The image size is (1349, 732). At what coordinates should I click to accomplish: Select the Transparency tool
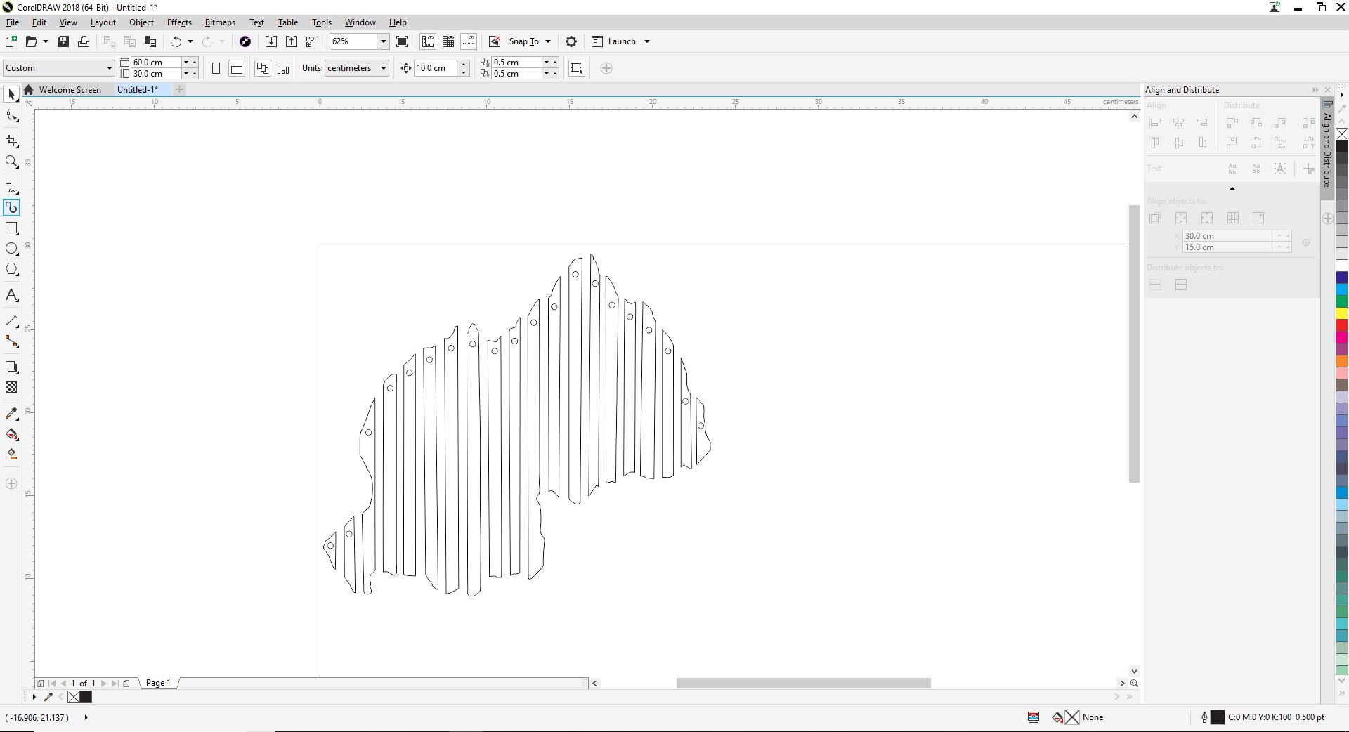pyautogui.click(x=11, y=388)
